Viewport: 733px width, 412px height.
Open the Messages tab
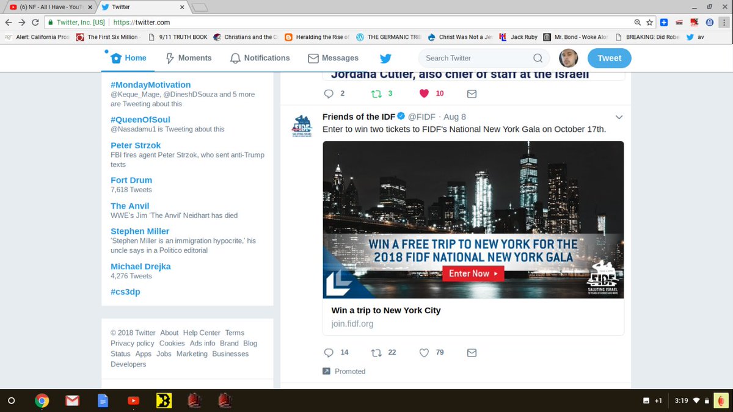click(333, 58)
